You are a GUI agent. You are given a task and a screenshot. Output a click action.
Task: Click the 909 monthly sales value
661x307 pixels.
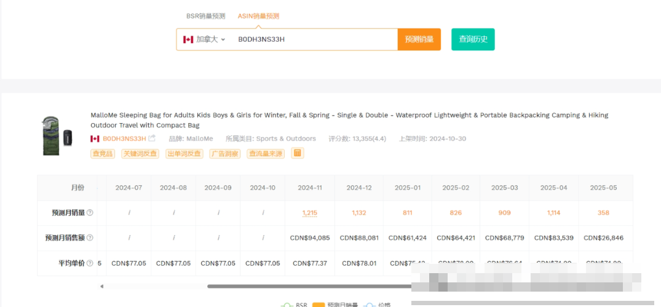504,213
